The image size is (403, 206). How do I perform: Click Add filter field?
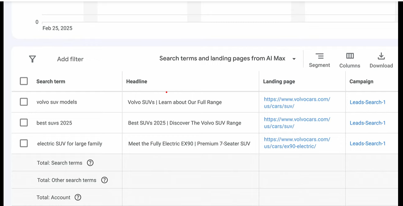point(70,59)
